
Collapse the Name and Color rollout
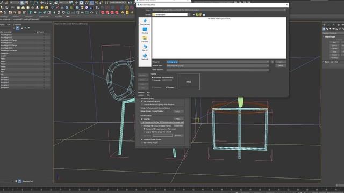[x=331, y=62]
